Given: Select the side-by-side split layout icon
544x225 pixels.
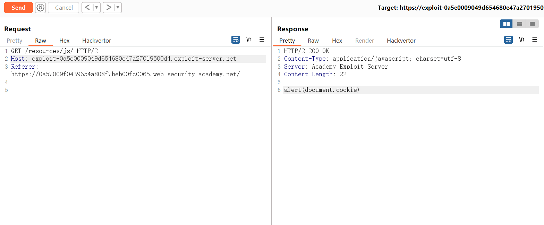Looking at the screenshot, I should pyautogui.click(x=507, y=24).
